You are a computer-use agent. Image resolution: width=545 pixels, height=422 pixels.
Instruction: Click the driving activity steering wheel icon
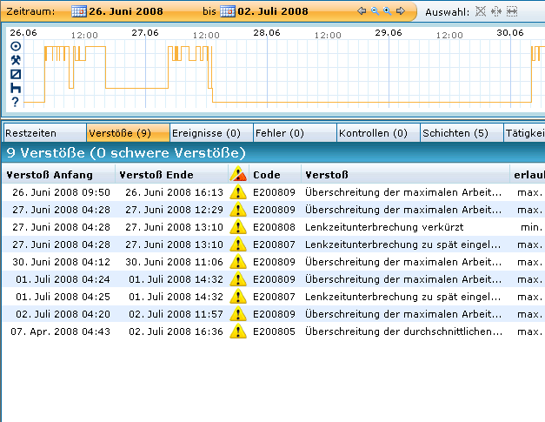[x=15, y=46]
